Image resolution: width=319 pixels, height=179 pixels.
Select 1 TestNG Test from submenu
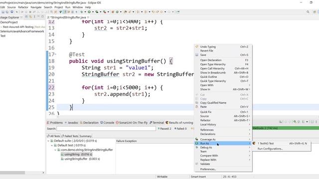pyautogui.click(x=281, y=143)
